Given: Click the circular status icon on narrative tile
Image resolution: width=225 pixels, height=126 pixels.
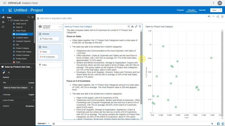Looking at the screenshot, I should tap(129, 27).
